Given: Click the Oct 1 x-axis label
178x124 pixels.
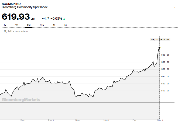Looking at the screenshot, I should tap(23, 120).
